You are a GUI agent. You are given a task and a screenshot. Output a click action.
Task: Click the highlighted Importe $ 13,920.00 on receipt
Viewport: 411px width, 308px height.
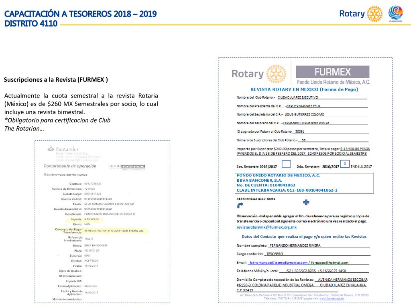click(x=85, y=219)
